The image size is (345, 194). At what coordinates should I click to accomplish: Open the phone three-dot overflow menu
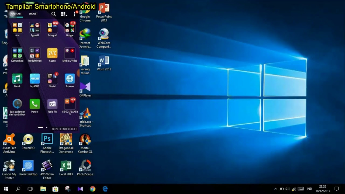coord(75,14)
